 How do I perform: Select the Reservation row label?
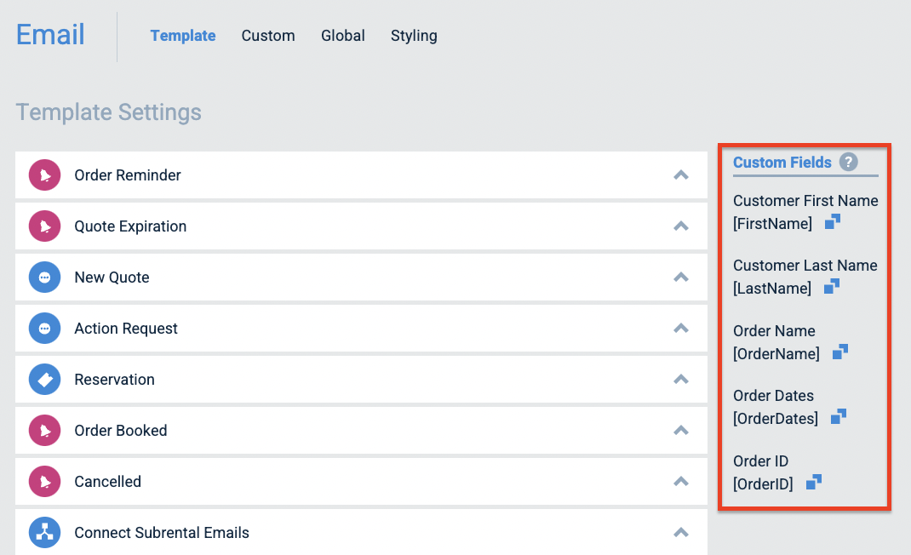pyautogui.click(x=114, y=380)
